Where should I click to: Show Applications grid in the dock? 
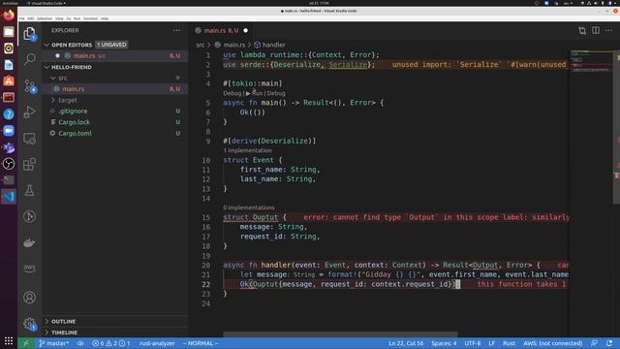point(9,340)
